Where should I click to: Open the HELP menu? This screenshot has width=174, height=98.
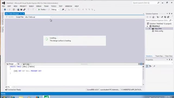click(77, 6)
